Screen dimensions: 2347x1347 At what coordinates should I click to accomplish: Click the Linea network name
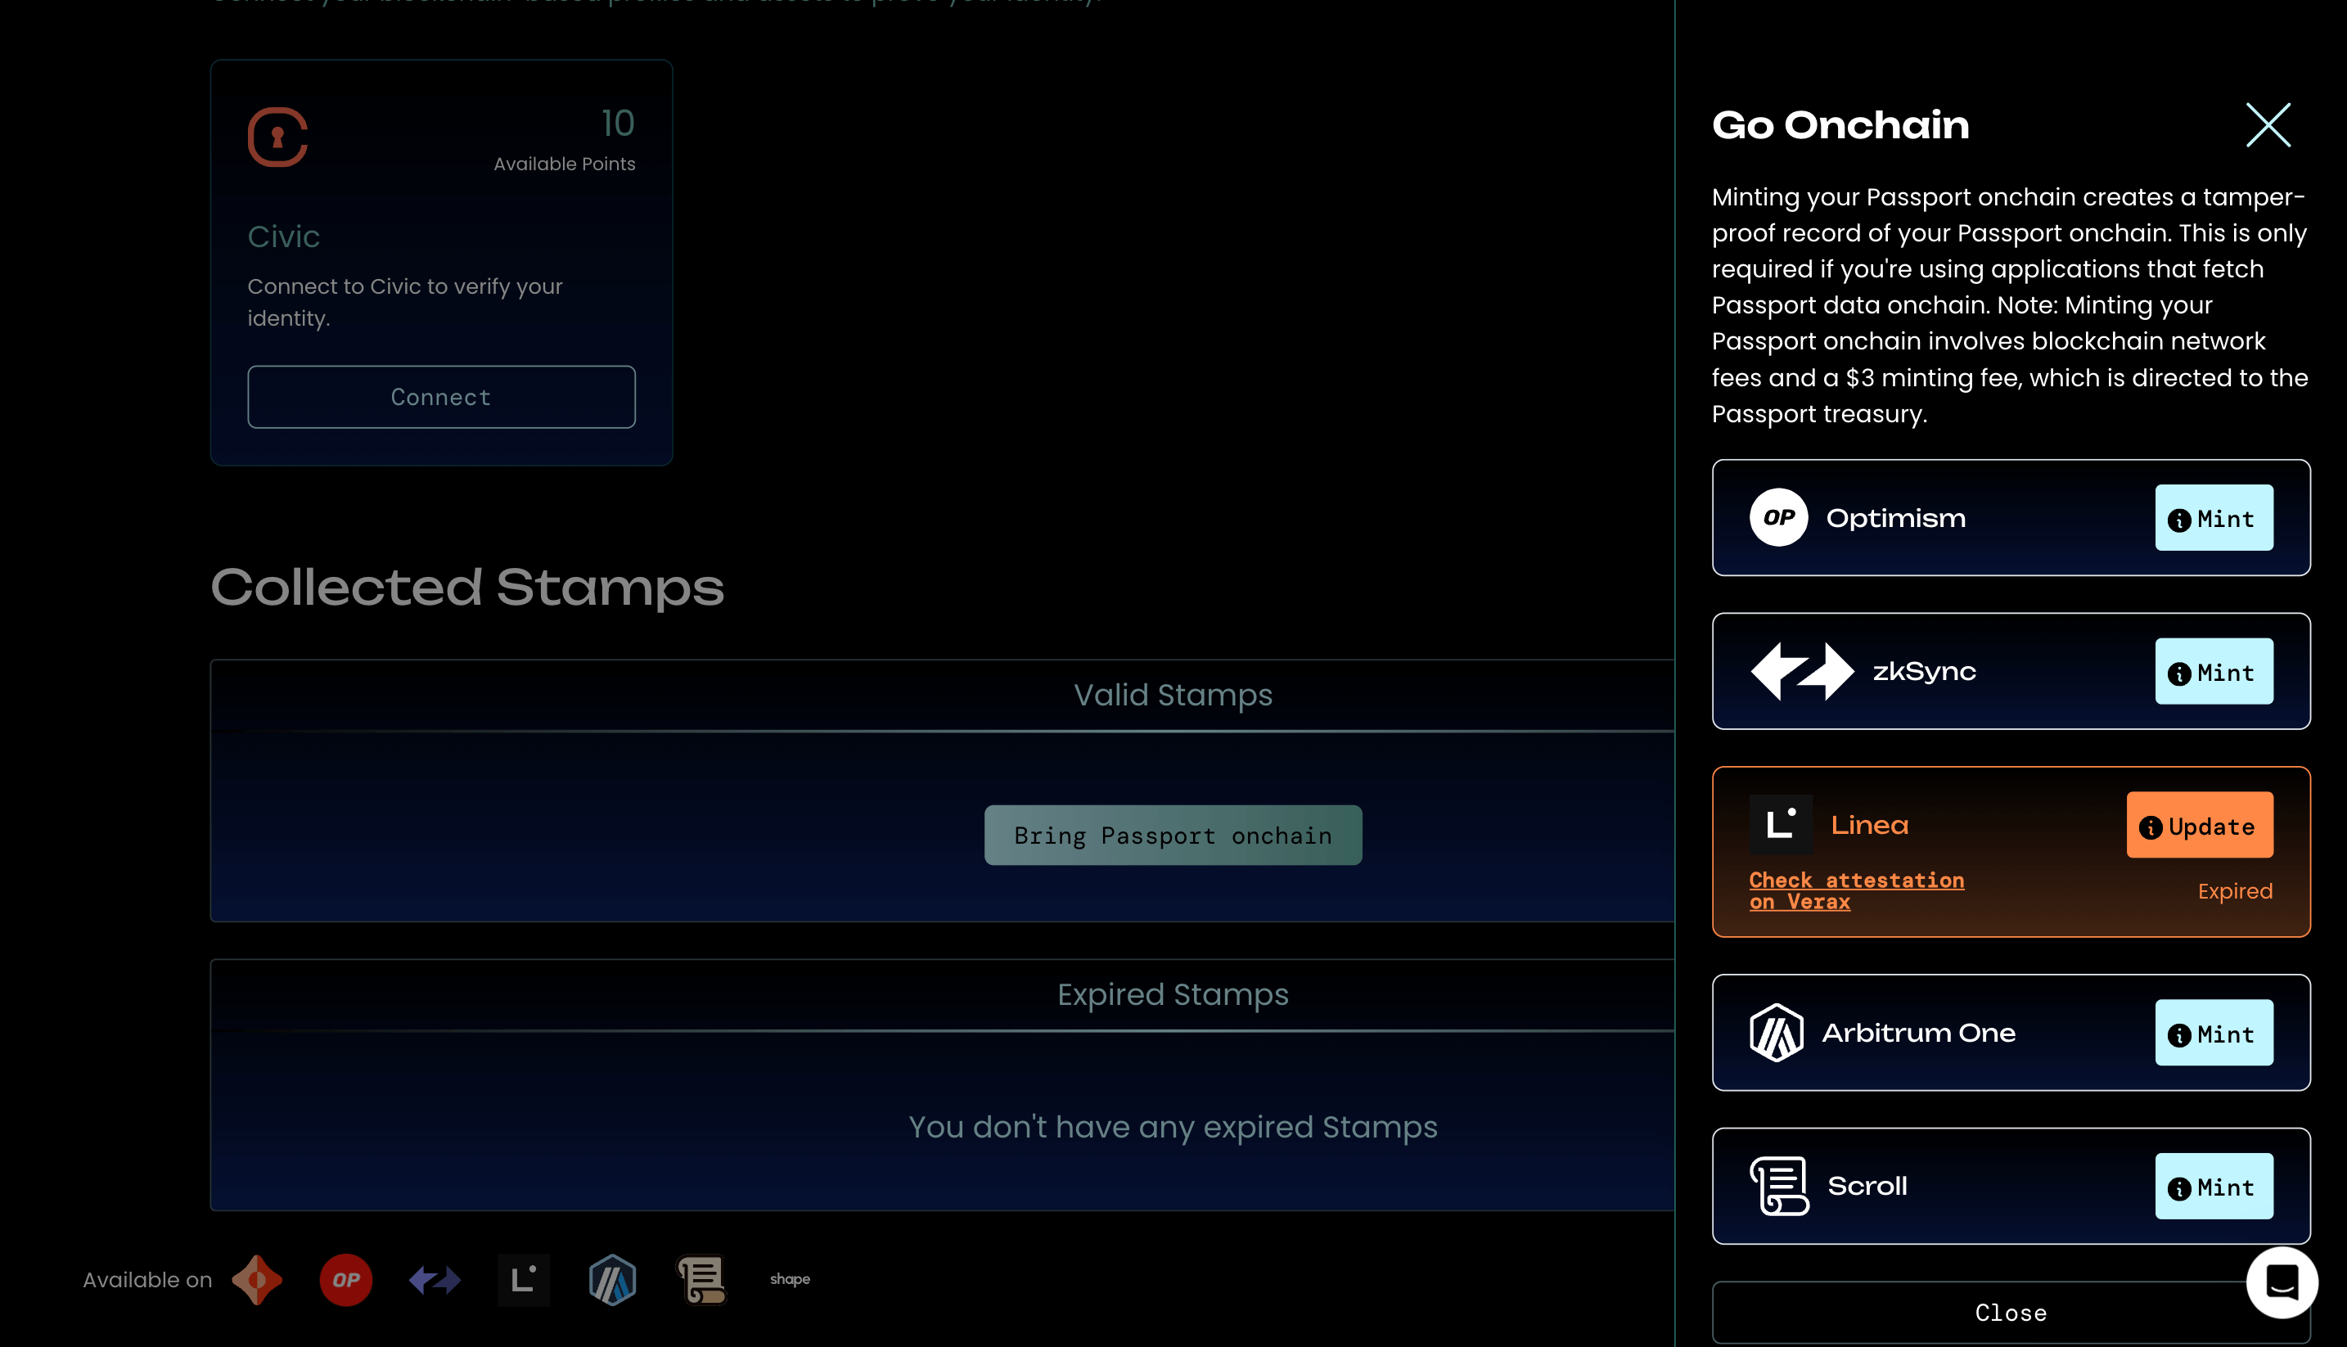[x=1870, y=824]
